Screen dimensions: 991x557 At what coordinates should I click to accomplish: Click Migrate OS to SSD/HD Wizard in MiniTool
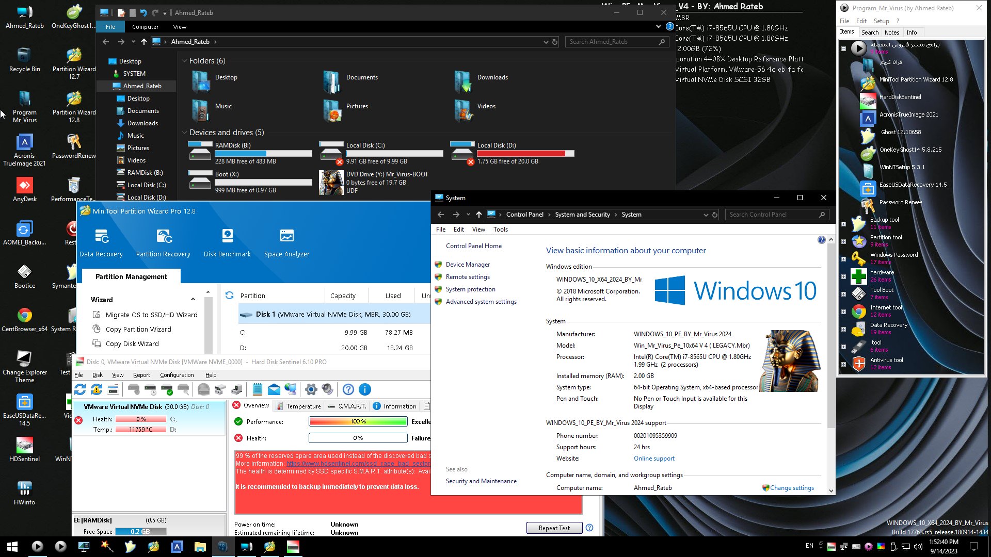coord(151,315)
